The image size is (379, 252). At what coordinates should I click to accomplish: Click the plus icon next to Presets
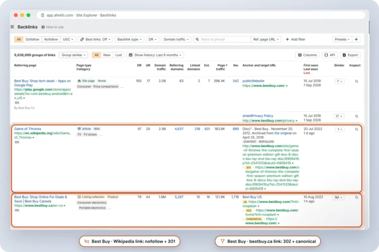coord(356,39)
